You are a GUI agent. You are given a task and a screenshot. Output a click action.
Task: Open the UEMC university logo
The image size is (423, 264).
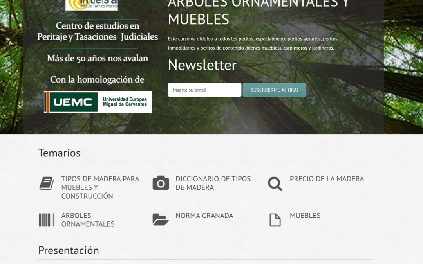[98, 101]
